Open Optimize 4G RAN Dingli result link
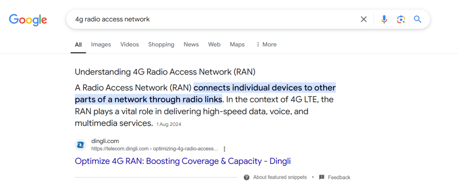The image size is (458, 196). [x=182, y=161]
